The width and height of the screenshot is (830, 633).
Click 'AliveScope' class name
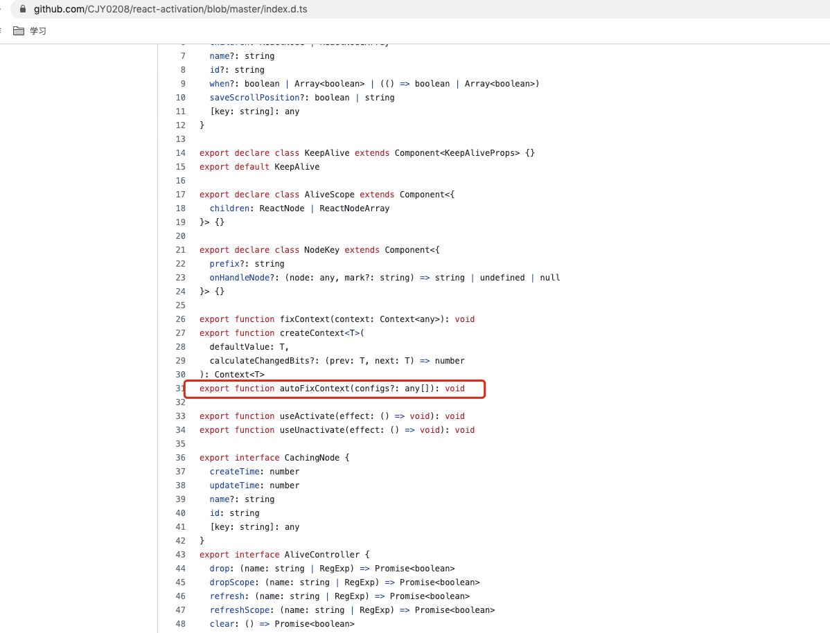pos(329,194)
